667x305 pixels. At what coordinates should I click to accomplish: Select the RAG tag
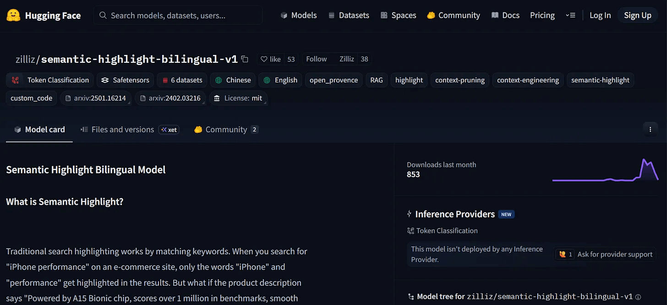[376, 80]
